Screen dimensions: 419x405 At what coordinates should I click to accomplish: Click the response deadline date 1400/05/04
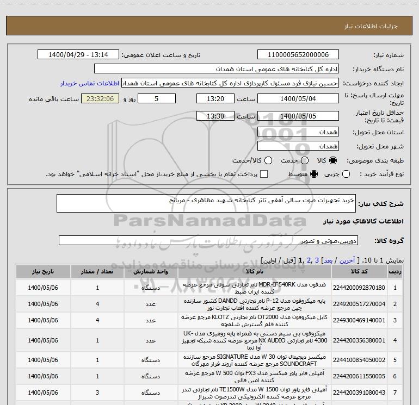[298, 98]
